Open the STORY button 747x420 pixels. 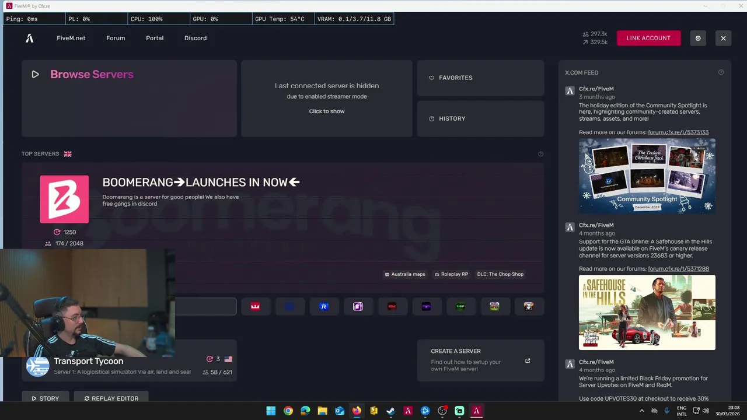point(46,398)
